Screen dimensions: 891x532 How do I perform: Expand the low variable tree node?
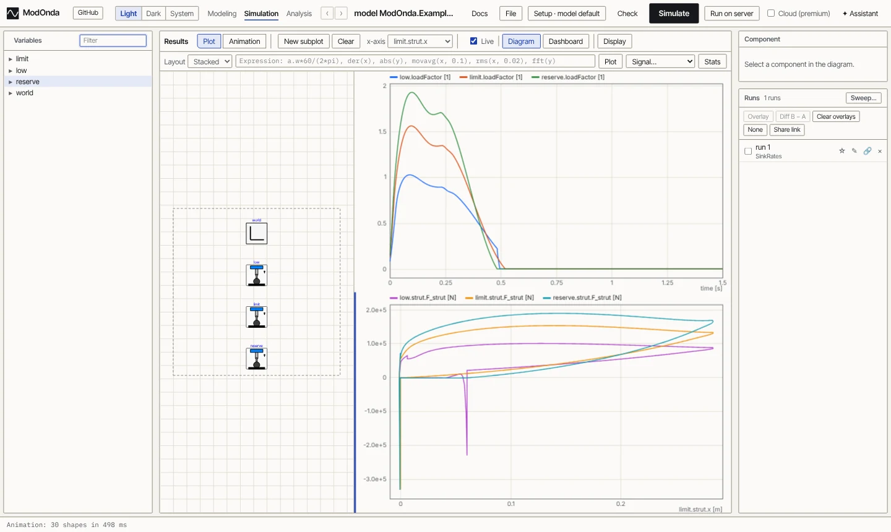pos(11,71)
